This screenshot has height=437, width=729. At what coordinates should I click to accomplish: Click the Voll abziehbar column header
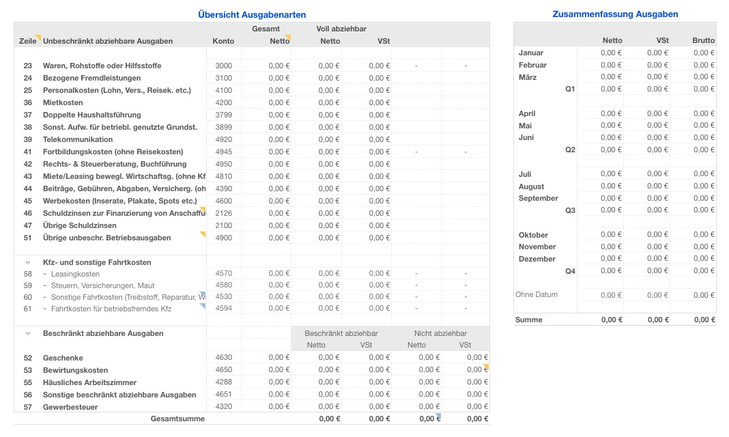coord(340,29)
